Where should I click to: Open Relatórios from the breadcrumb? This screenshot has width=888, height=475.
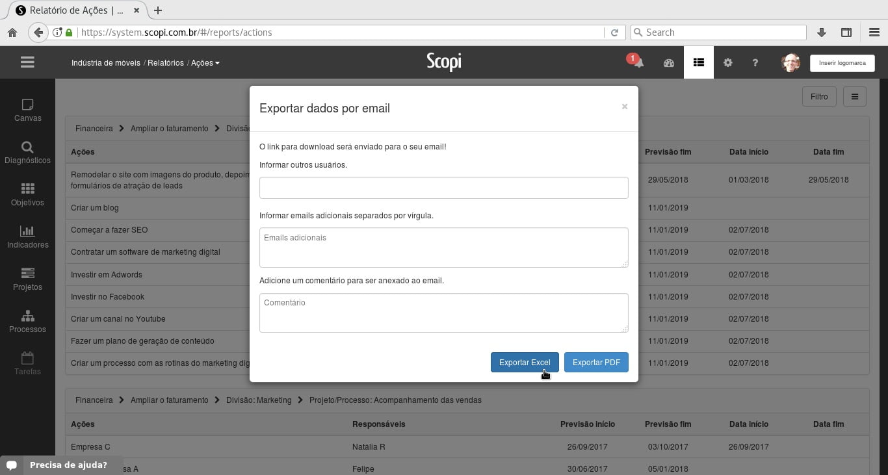(166, 63)
